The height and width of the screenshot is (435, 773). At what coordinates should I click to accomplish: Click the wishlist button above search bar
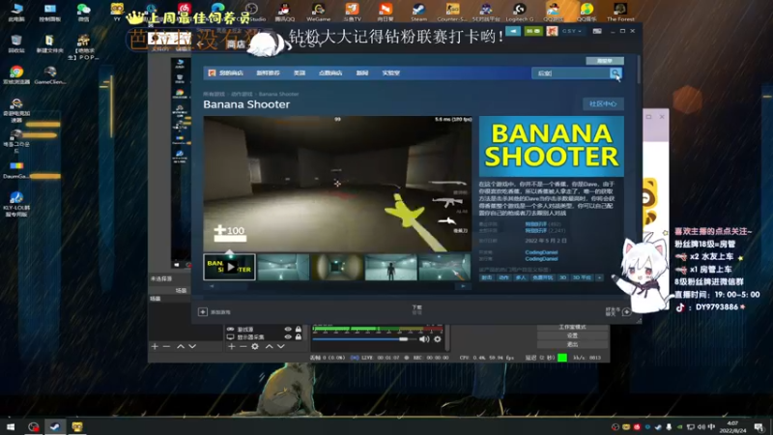point(605,61)
